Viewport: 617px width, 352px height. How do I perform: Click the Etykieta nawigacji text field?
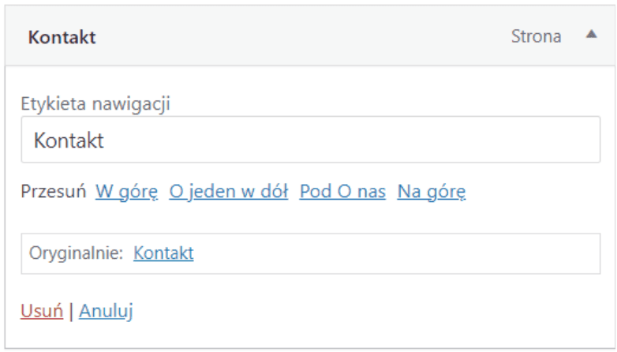[x=309, y=140]
